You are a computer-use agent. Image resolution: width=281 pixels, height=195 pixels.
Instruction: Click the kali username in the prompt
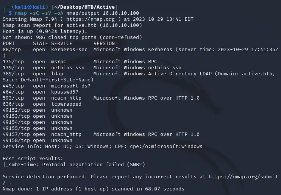[x=20, y=7]
